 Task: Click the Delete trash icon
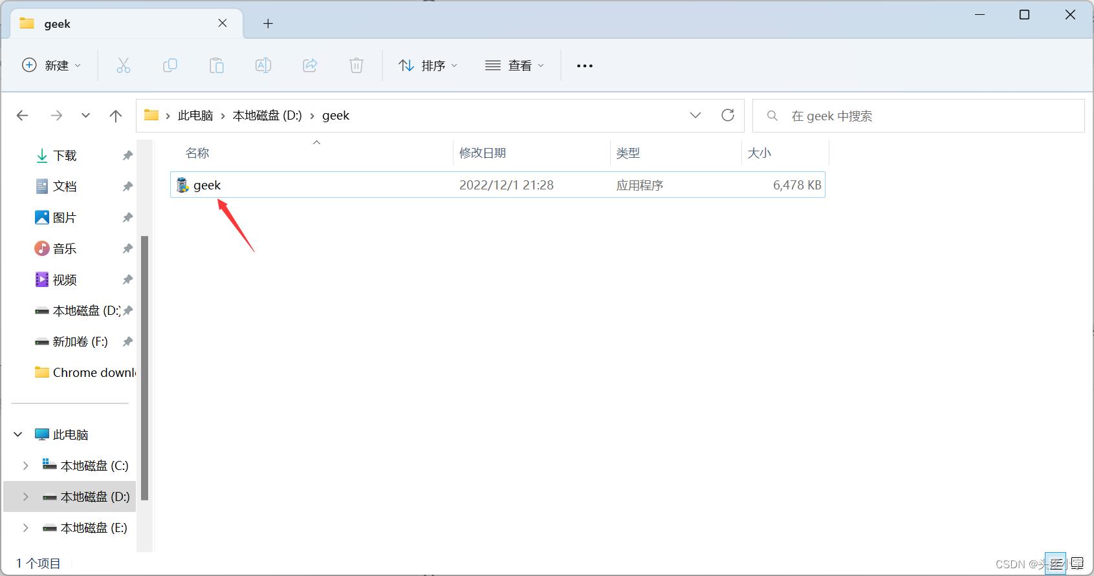(356, 65)
